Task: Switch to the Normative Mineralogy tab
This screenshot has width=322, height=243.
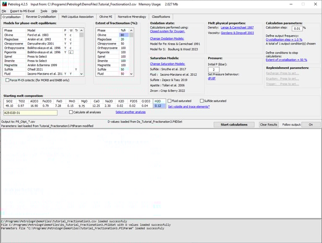Action: (132, 17)
